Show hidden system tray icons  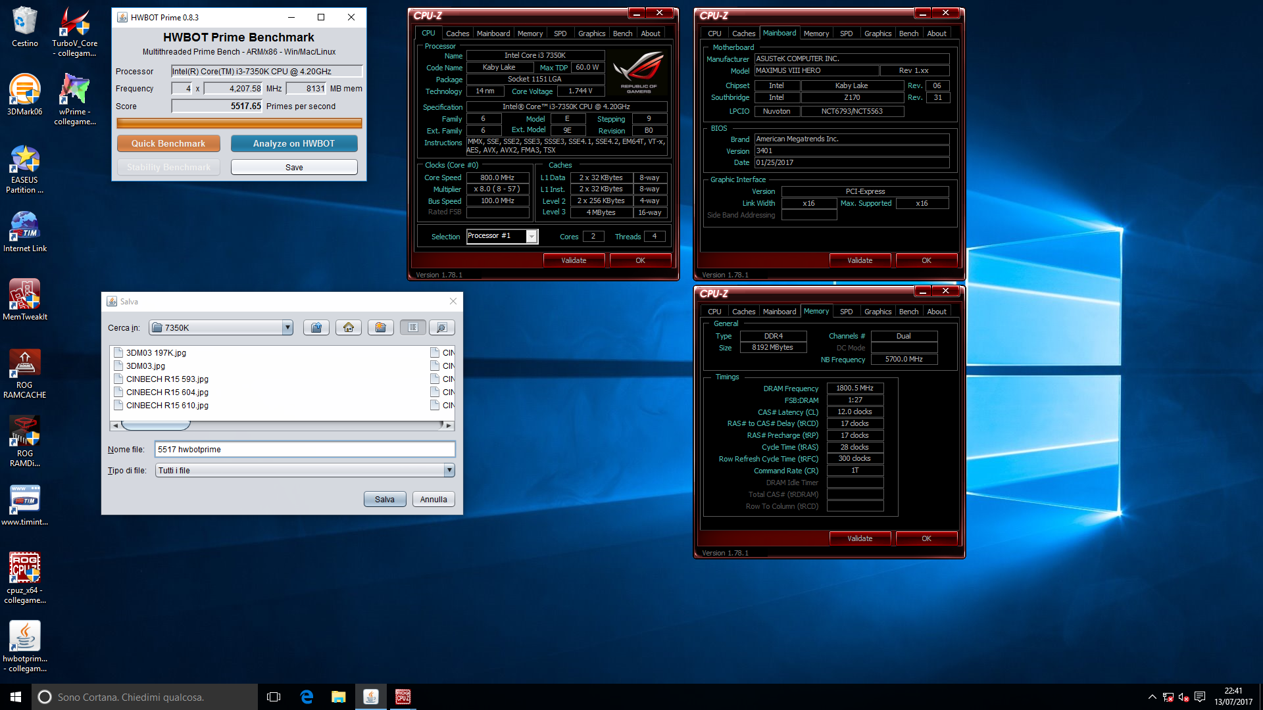click(x=1152, y=697)
